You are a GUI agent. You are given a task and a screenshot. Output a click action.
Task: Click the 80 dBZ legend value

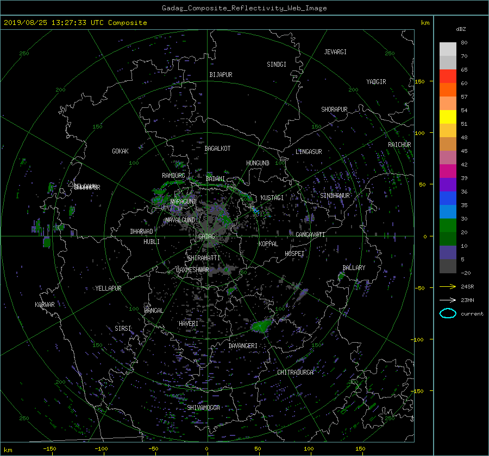[x=464, y=43]
